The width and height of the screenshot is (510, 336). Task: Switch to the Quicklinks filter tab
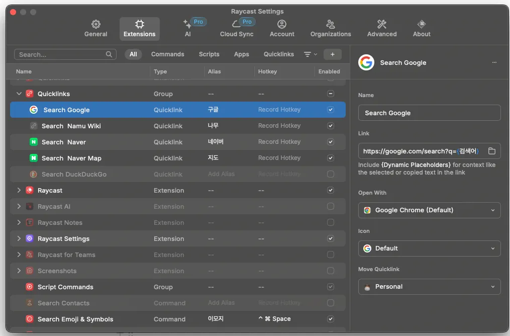[x=278, y=54]
